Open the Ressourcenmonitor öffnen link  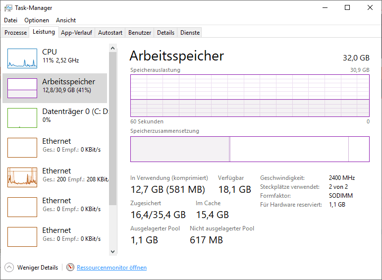(x=111, y=268)
